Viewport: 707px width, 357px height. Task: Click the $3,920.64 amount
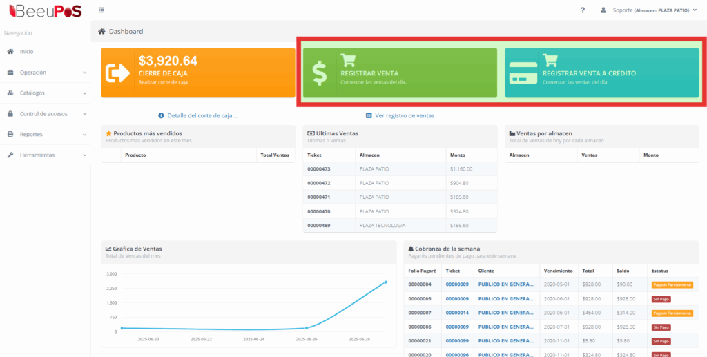[168, 61]
